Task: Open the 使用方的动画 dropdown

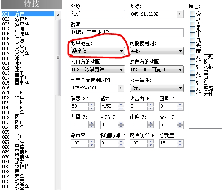Action: coord(98,69)
